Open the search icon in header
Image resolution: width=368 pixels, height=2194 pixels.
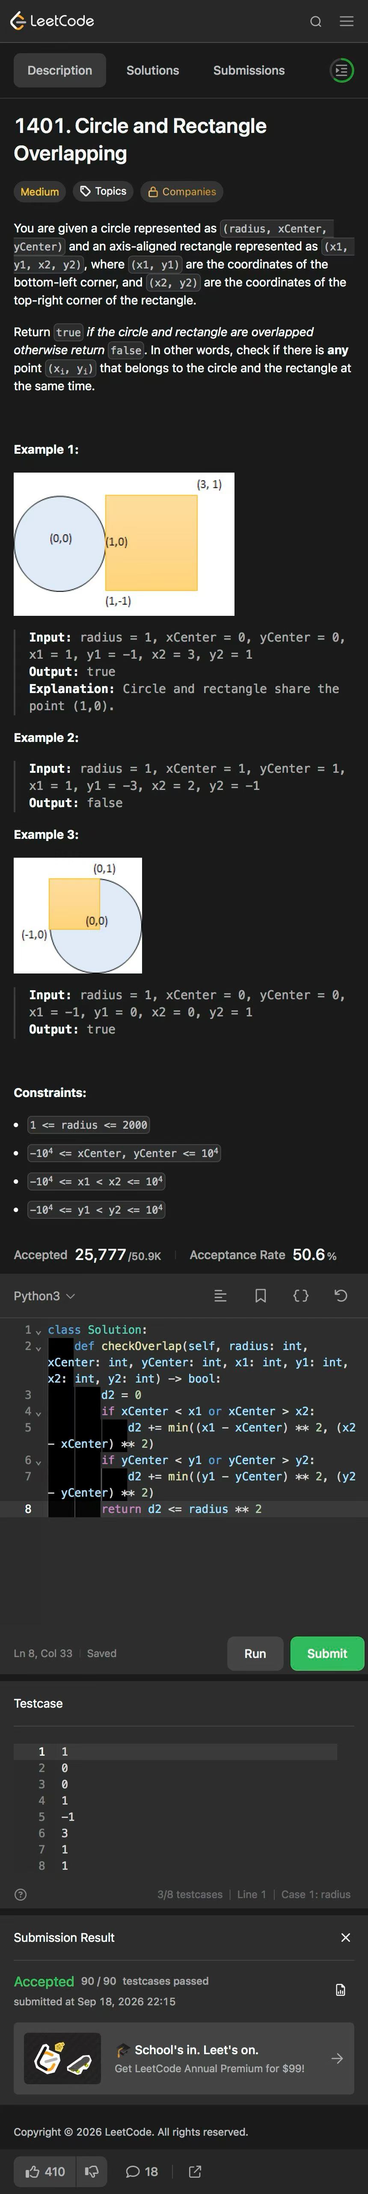[x=315, y=21]
